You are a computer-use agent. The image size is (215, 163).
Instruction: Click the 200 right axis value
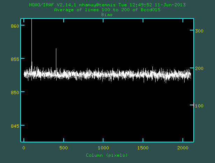199,68
